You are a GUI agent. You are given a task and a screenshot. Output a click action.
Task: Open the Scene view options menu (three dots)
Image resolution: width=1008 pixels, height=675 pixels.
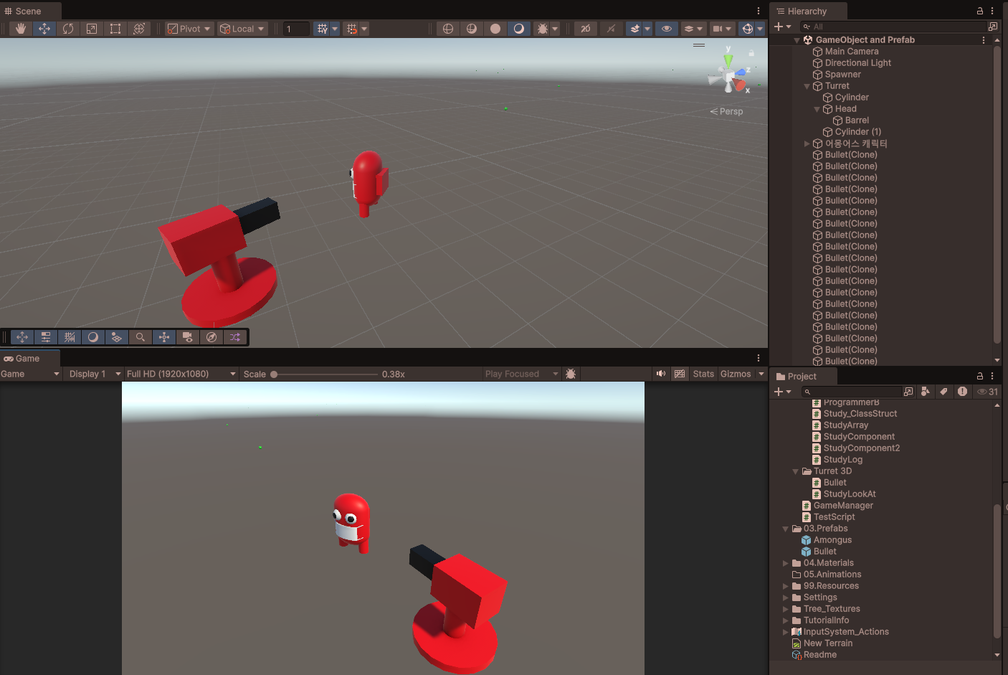[759, 11]
